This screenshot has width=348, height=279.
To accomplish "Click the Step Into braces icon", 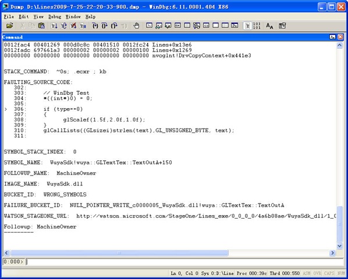I will 95,26.
